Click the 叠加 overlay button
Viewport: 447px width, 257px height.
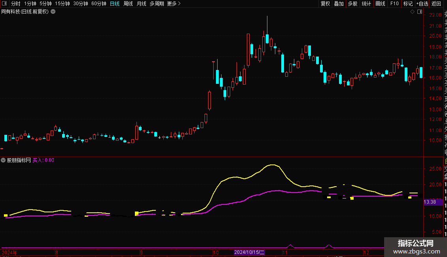pyautogui.click(x=339, y=4)
